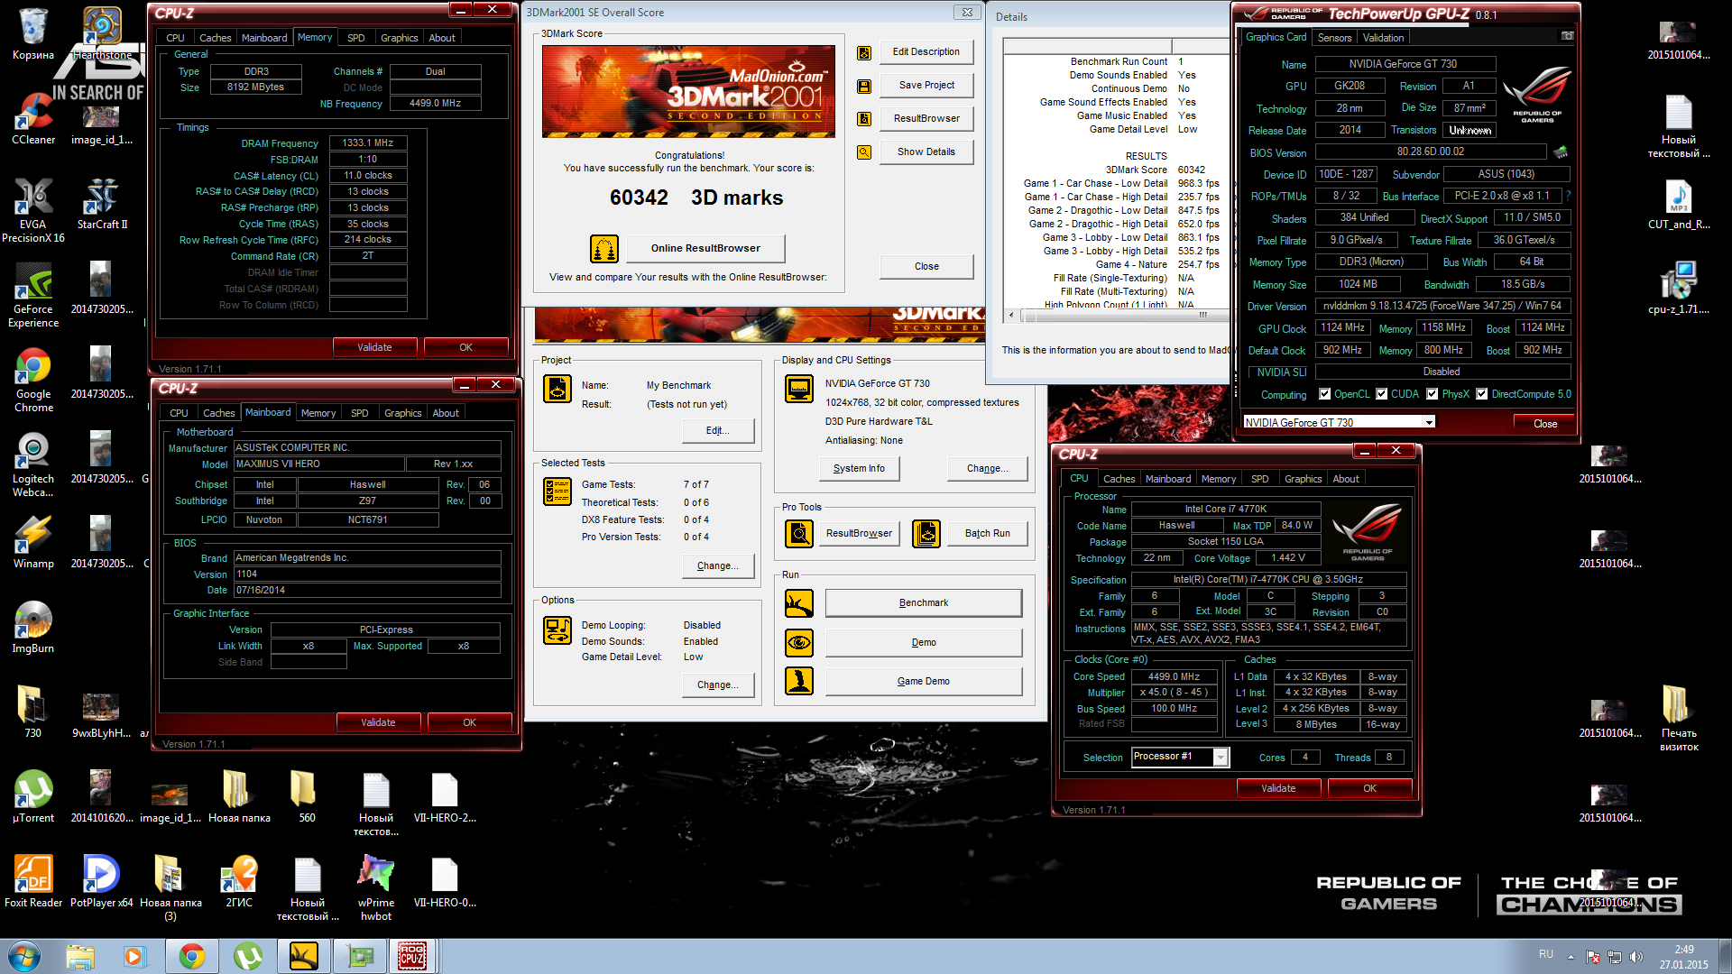The height and width of the screenshot is (974, 1732).
Task: Open GeForce Experience shortcut
Action: pos(33,296)
